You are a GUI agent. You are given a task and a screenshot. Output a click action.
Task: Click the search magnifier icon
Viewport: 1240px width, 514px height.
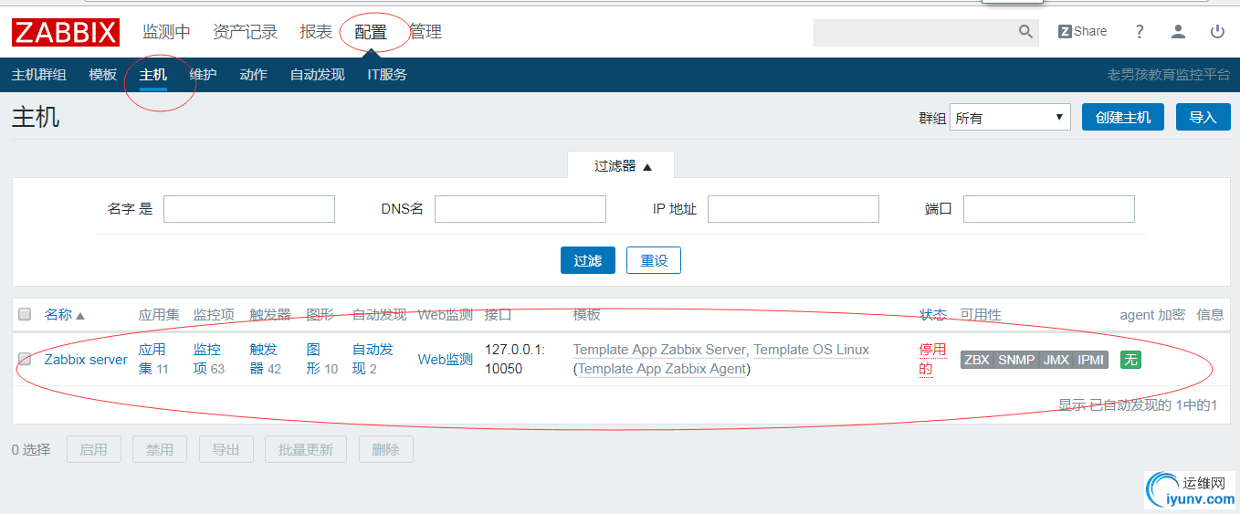[x=1026, y=32]
